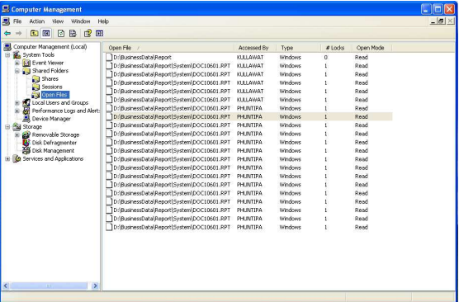The width and height of the screenshot is (459, 302).
Task: Click tree pane scrollbar right arrow
Action: pos(95,285)
